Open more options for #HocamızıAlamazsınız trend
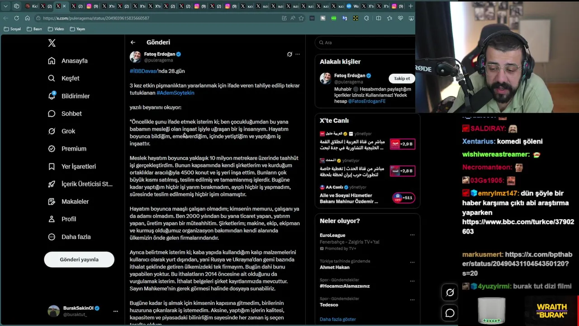The image size is (579, 326). point(412,281)
